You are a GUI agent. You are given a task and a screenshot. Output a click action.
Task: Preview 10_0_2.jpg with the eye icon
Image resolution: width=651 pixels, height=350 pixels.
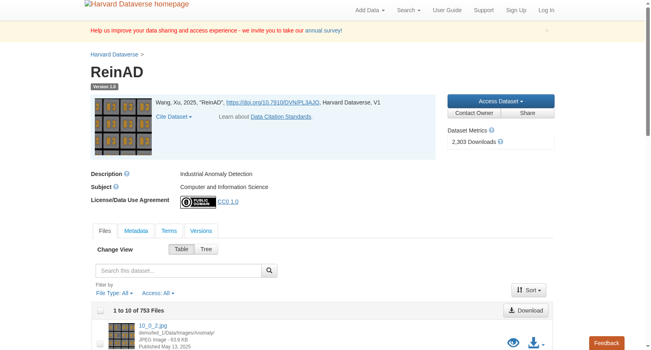click(513, 343)
